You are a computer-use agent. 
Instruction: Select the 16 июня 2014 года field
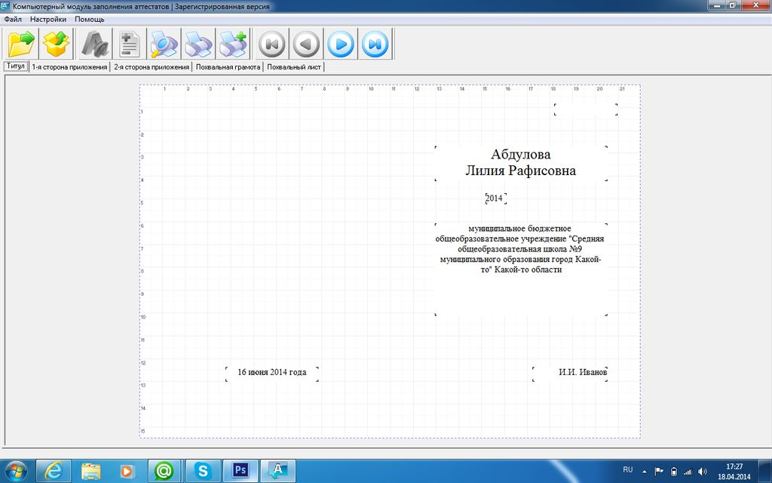pos(271,373)
